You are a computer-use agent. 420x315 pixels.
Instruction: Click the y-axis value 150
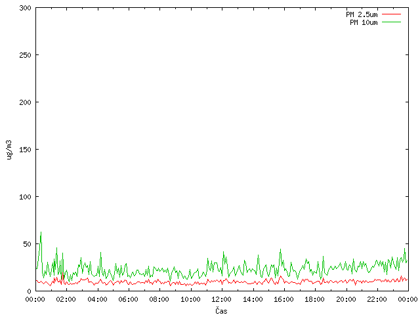point(25,150)
